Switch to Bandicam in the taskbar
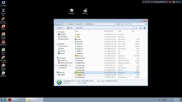Screen dimensions: 182x102 coord(16,100)
